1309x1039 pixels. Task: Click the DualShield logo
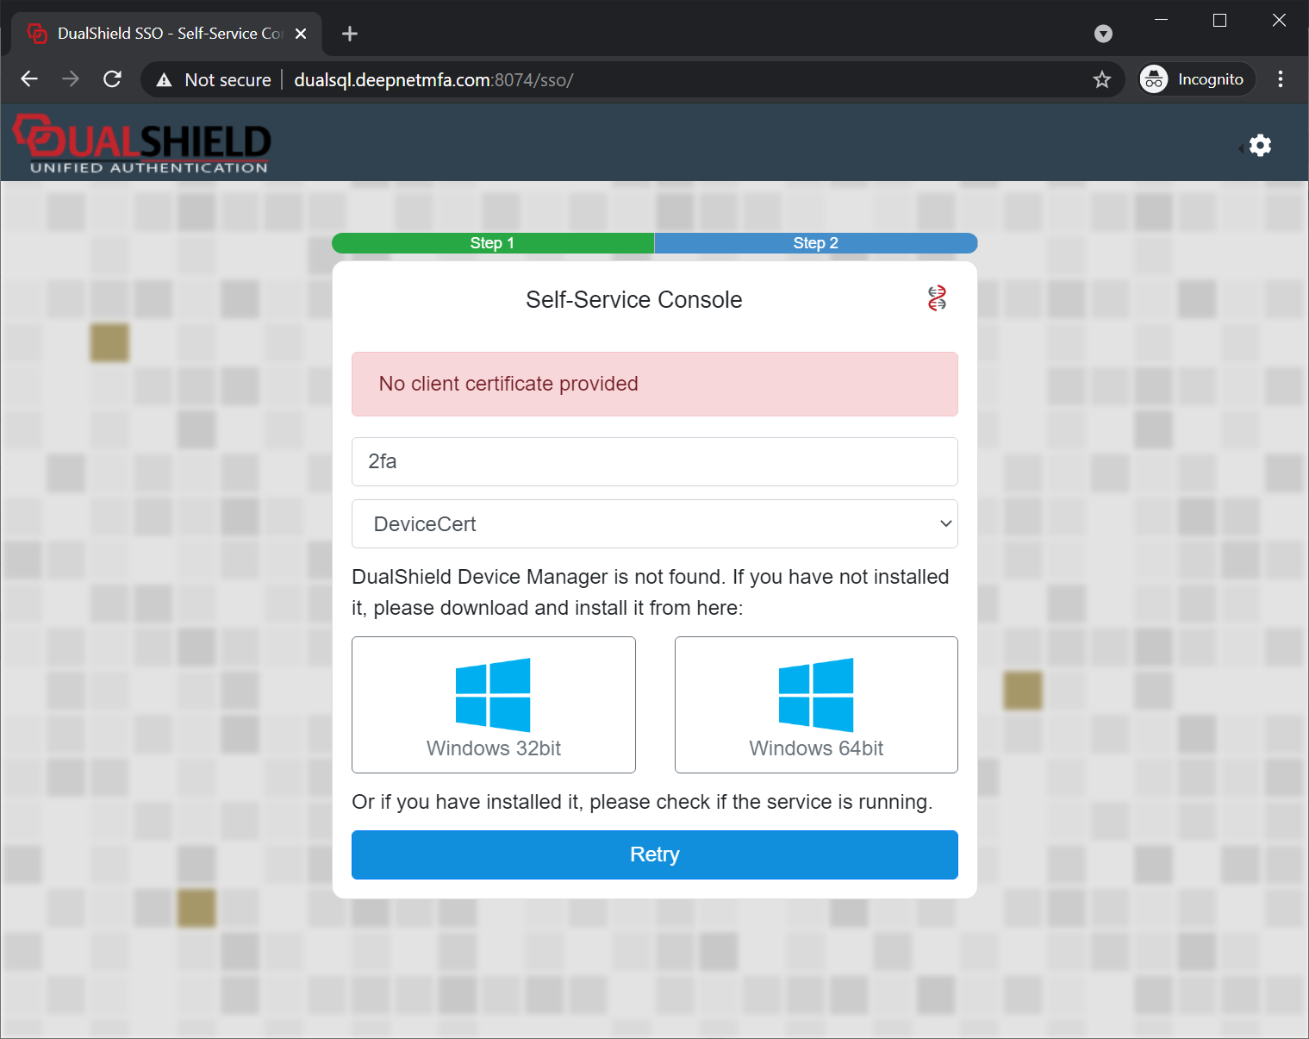pyautogui.click(x=142, y=144)
